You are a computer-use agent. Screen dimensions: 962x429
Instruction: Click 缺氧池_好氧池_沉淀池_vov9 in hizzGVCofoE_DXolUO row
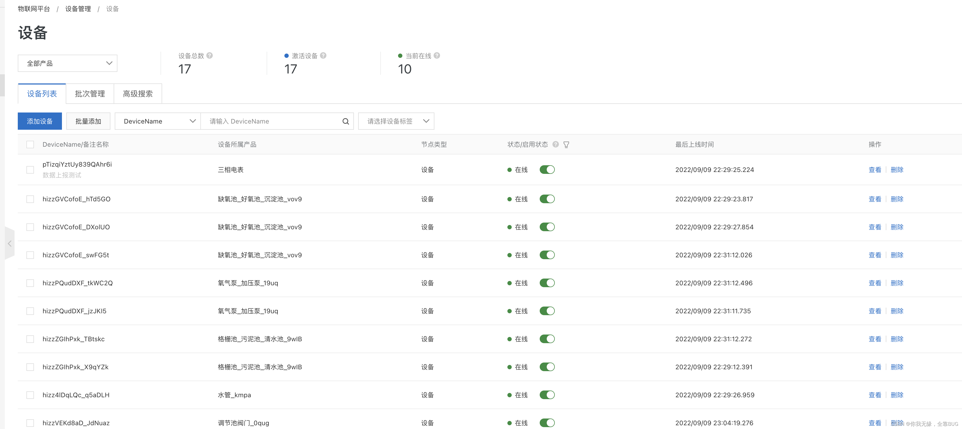(x=260, y=227)
